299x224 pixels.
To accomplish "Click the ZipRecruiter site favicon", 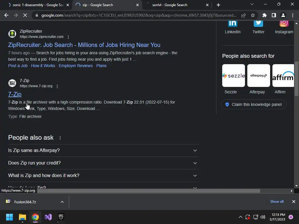I will coord(12,34).
